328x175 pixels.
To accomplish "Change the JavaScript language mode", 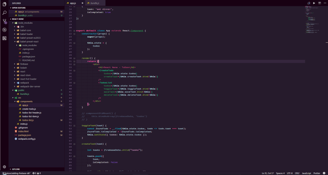I will (x=306, y=174).
